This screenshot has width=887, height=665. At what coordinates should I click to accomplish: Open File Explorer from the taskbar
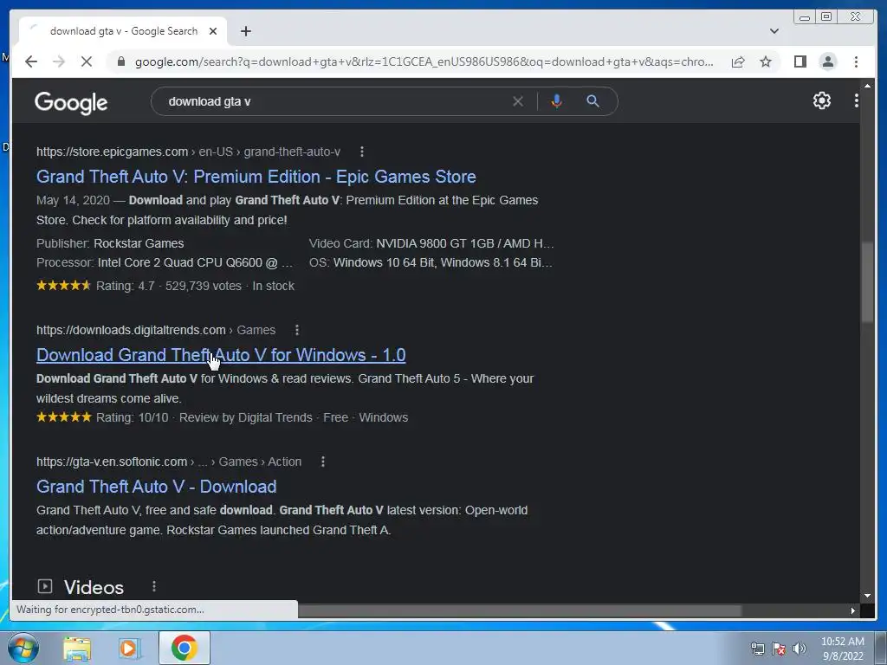click(77, 649)
